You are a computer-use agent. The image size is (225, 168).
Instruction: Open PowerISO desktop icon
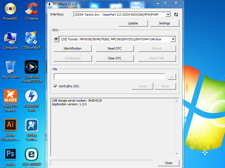pyautogui.click(x=10, y=11)
